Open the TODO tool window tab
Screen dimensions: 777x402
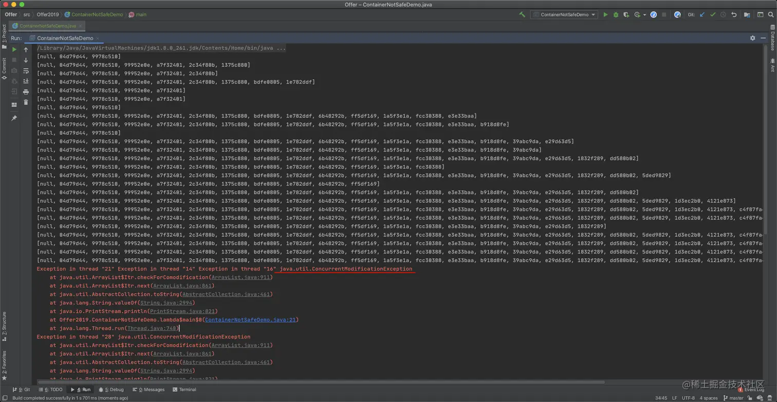tap(50, 390)
